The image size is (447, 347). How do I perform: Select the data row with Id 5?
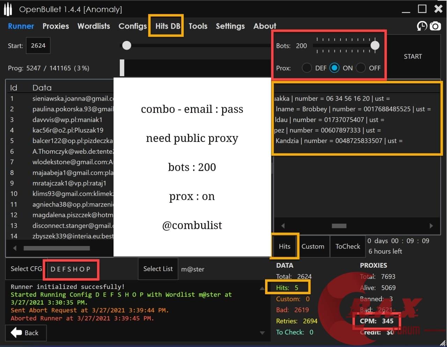(60, 141)
